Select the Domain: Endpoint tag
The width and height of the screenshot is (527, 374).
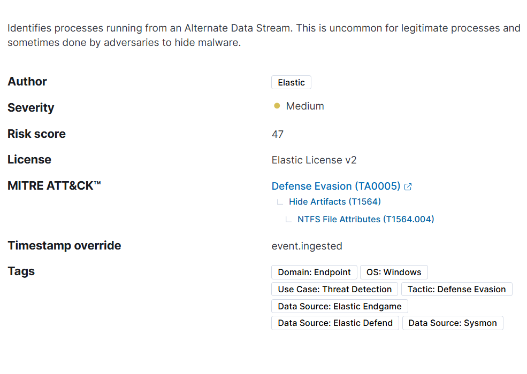[x=314, y=272]
